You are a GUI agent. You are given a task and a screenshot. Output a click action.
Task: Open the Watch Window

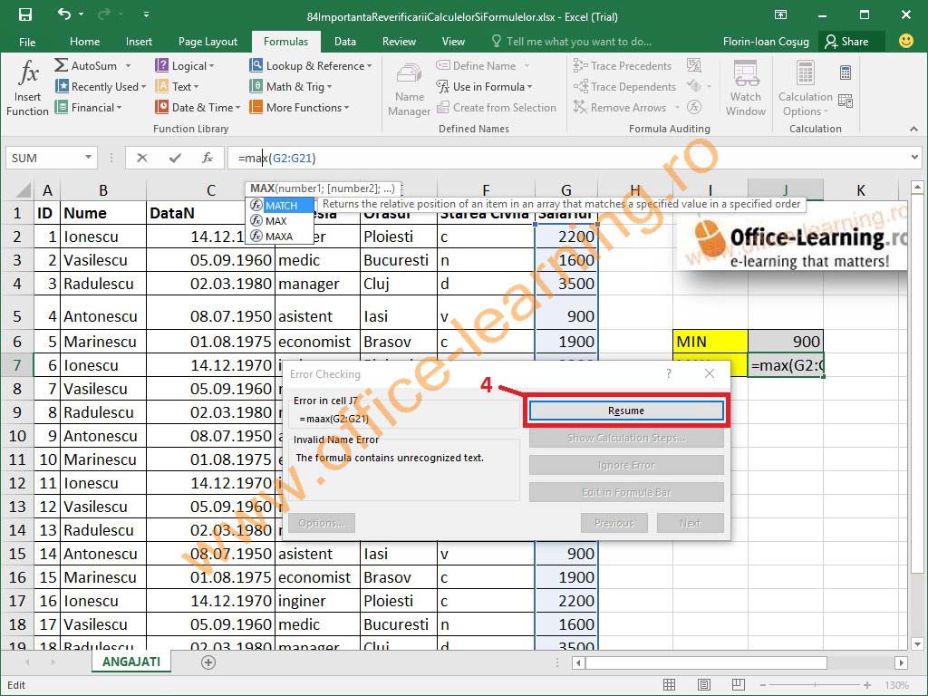[x=746, y=89]
